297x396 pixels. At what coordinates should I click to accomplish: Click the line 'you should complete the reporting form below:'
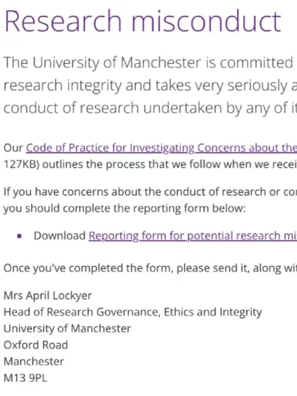coord(124,209)
